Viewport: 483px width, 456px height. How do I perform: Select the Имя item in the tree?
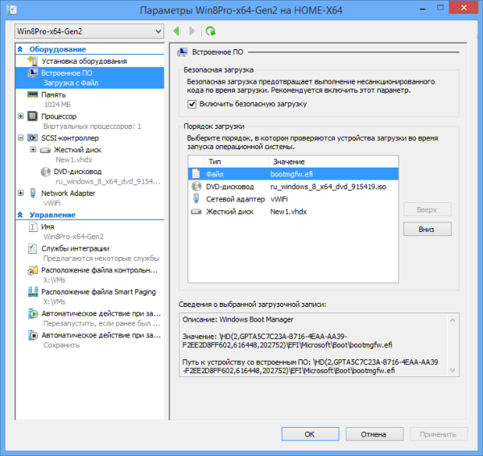click(x=47, y=227)
